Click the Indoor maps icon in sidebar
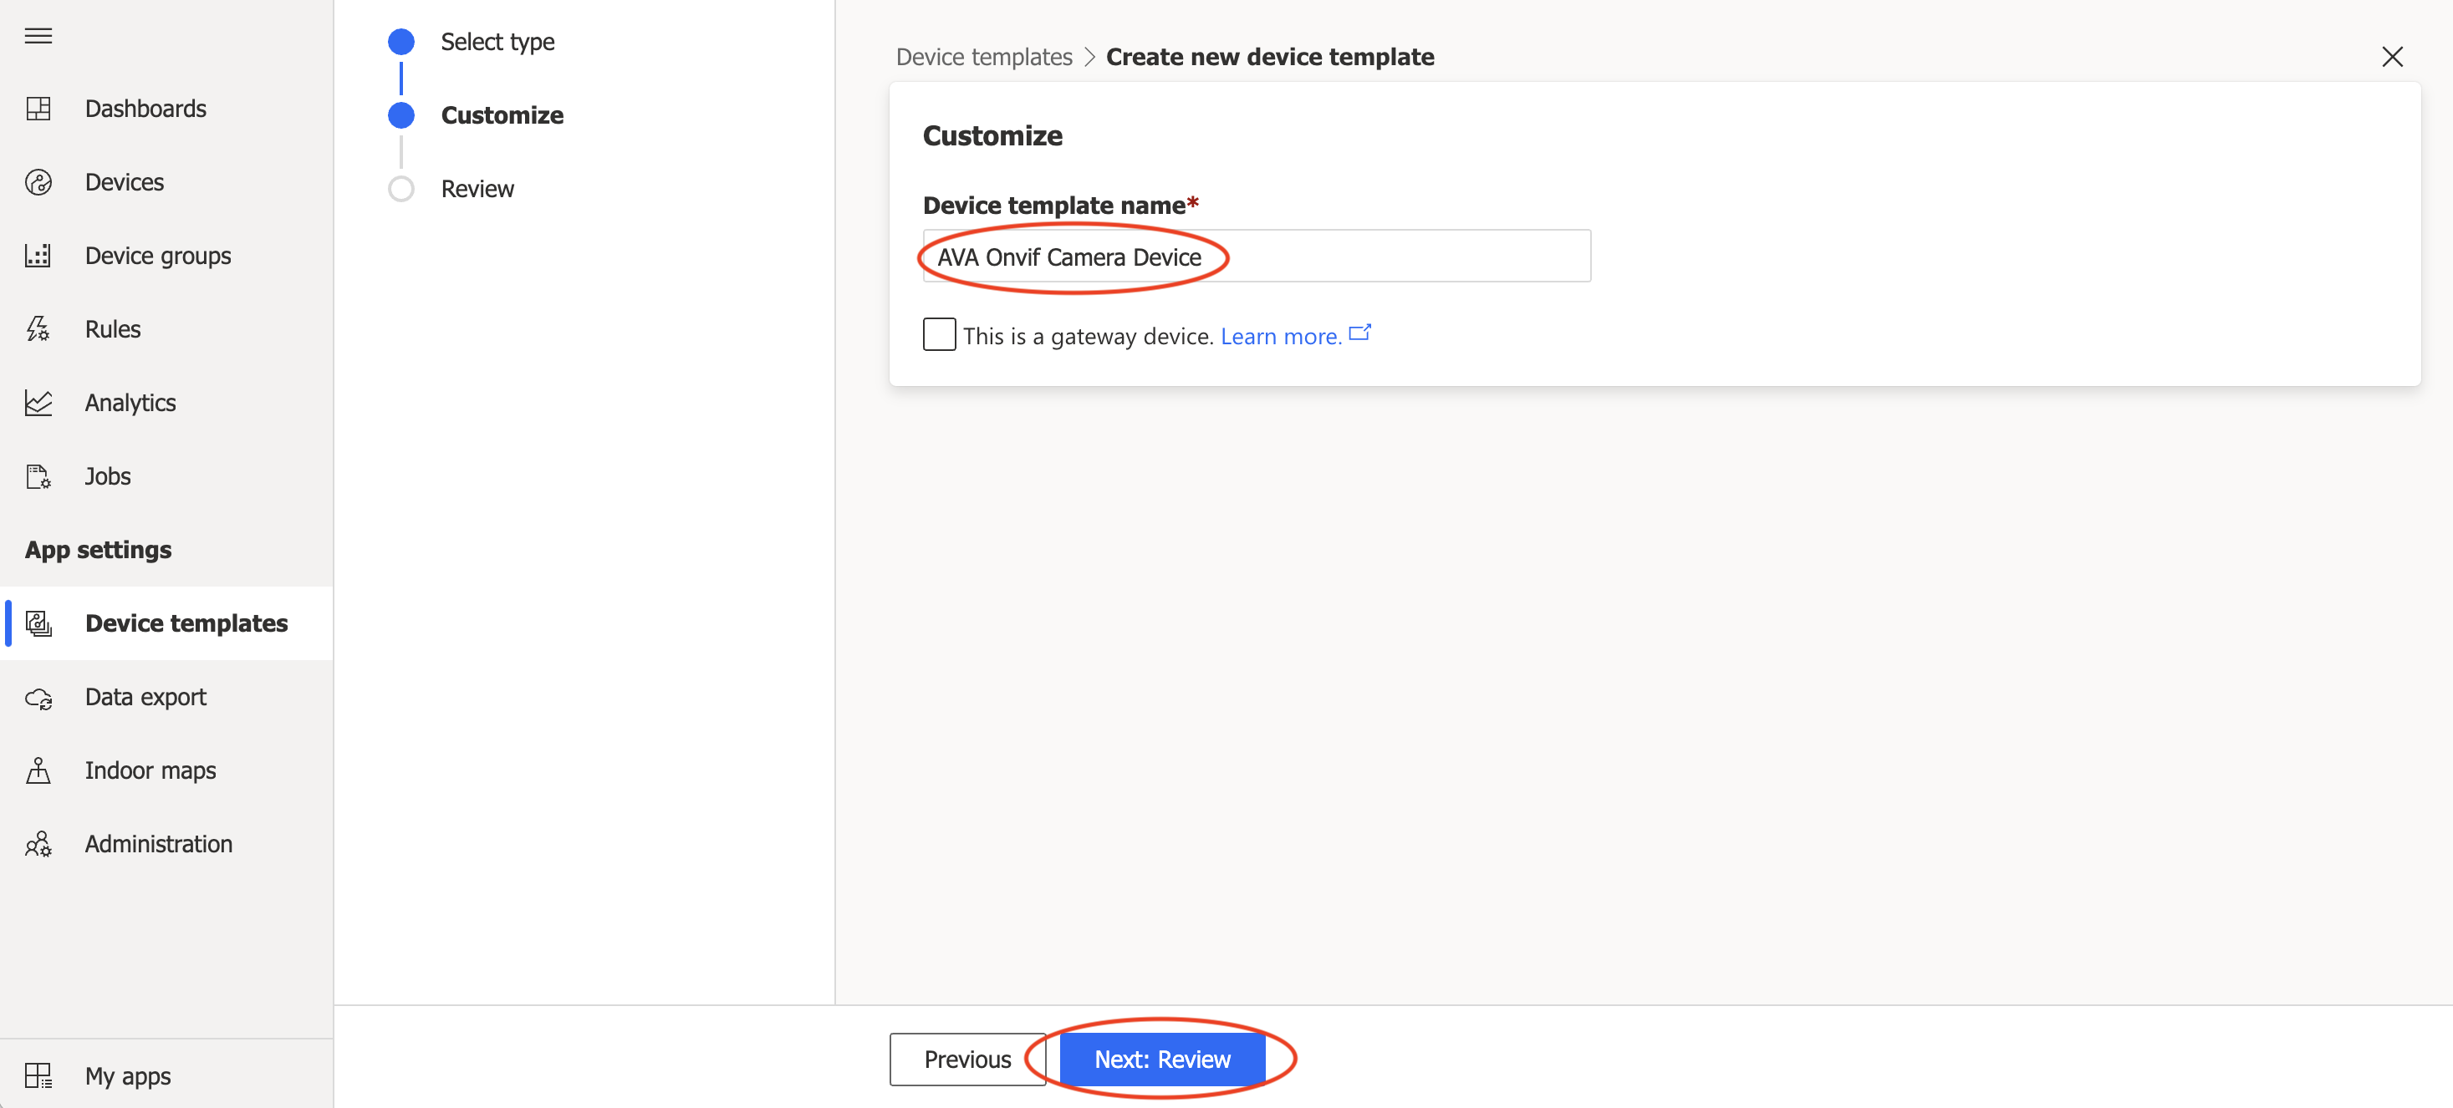This screenshot has height=1108, width=2453. [x=41, y=769]
